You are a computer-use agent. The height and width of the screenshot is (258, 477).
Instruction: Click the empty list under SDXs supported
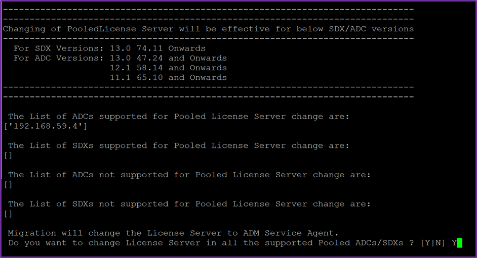8,155
